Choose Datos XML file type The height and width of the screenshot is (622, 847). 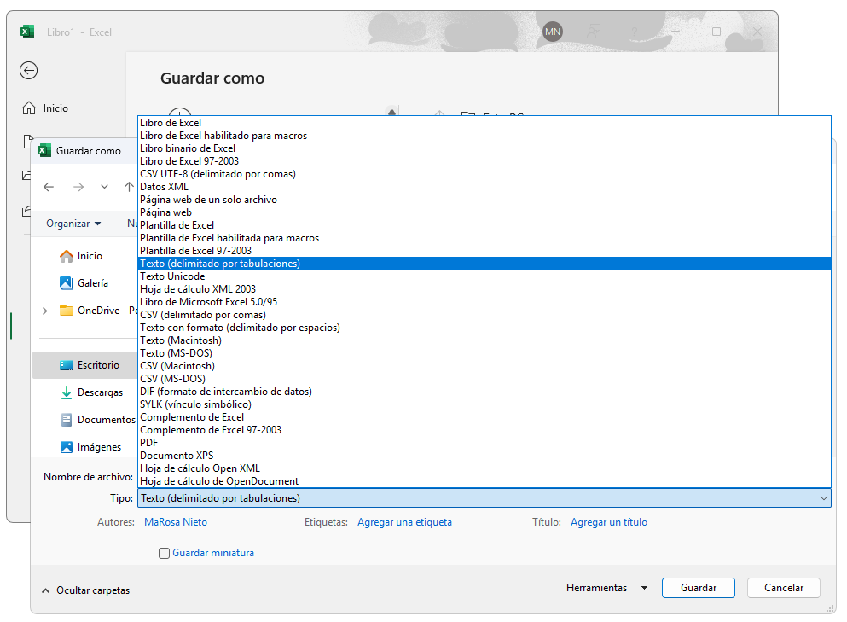[x=484, y=187]
